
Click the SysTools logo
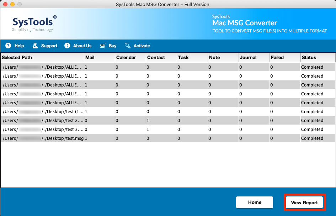(x=34, y=23)
